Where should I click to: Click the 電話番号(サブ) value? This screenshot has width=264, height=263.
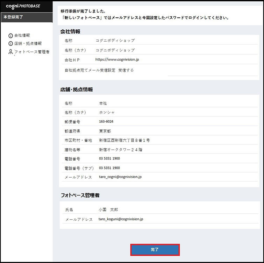coord(109,168)
